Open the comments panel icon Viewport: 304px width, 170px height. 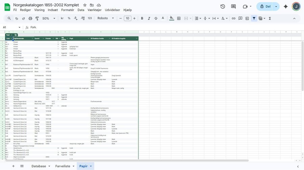(x=233, y=7)
